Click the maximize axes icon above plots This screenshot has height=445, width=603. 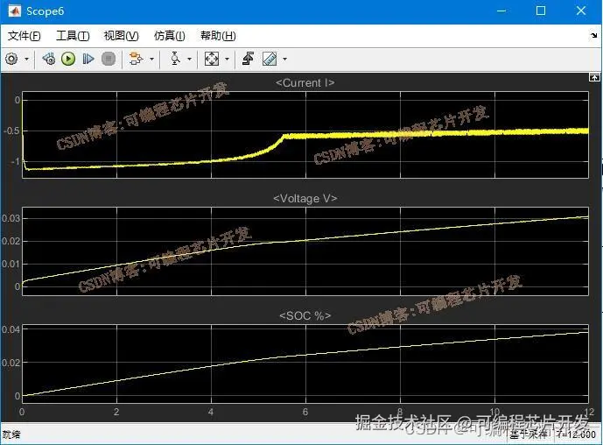pos(594,77)
